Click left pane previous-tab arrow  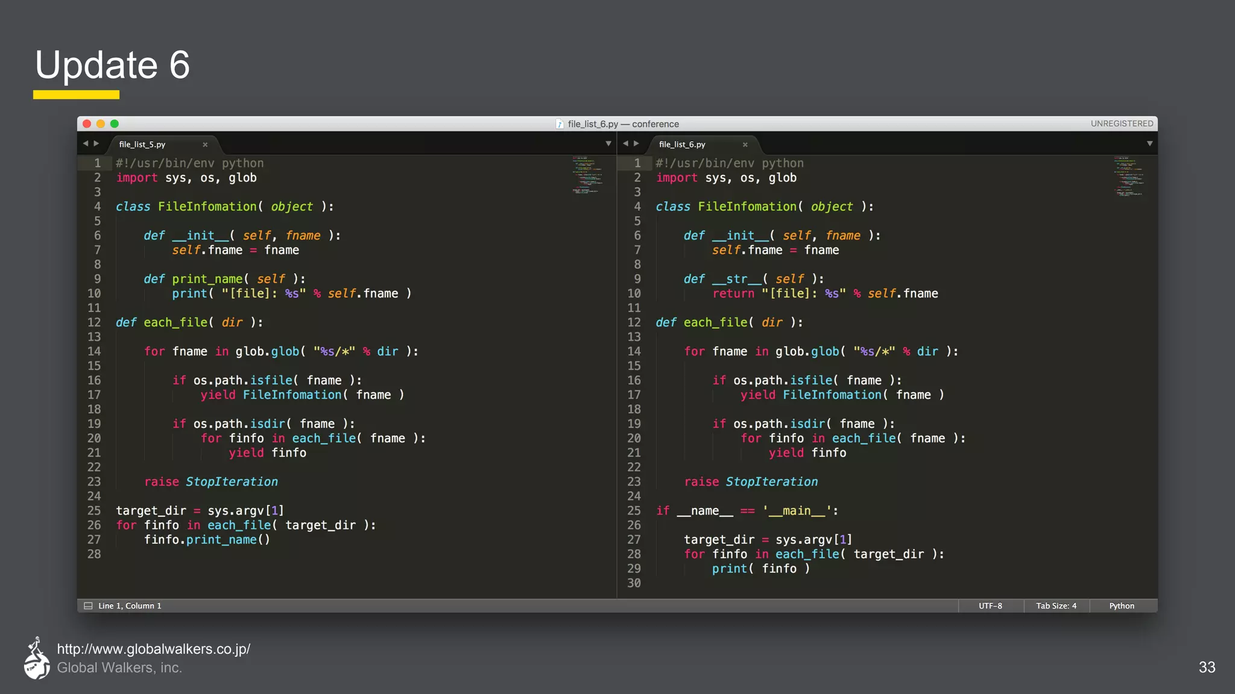pyautogui.click(x=86, y=143)
